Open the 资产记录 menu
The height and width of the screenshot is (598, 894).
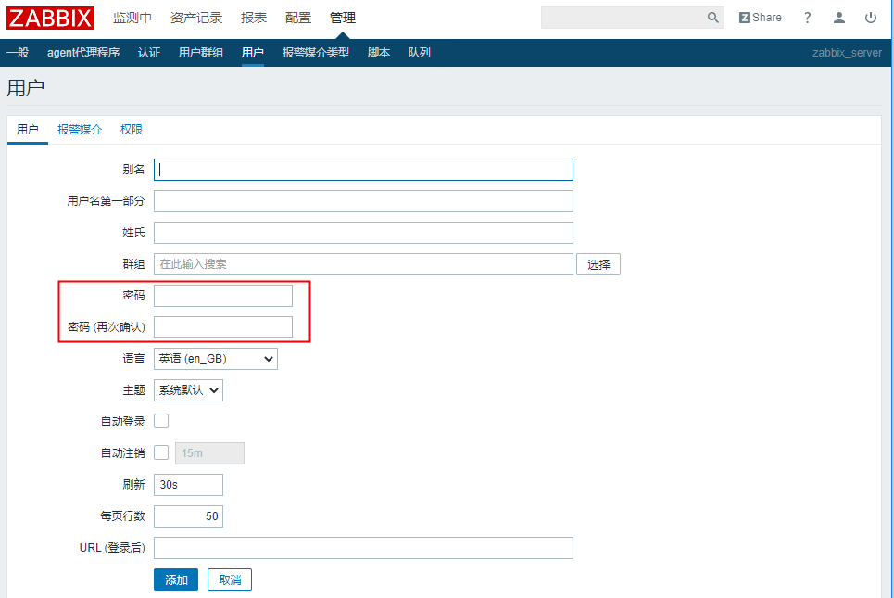tap(196, 18)
